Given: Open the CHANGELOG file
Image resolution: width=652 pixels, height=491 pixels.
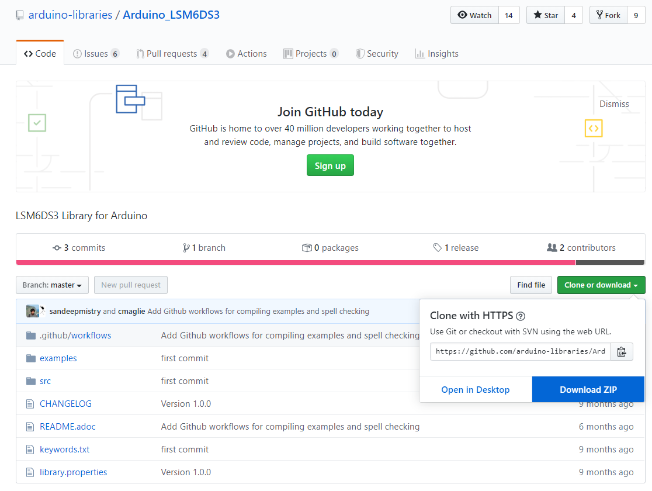Looking at the screenshot, I should pos(65,404).
